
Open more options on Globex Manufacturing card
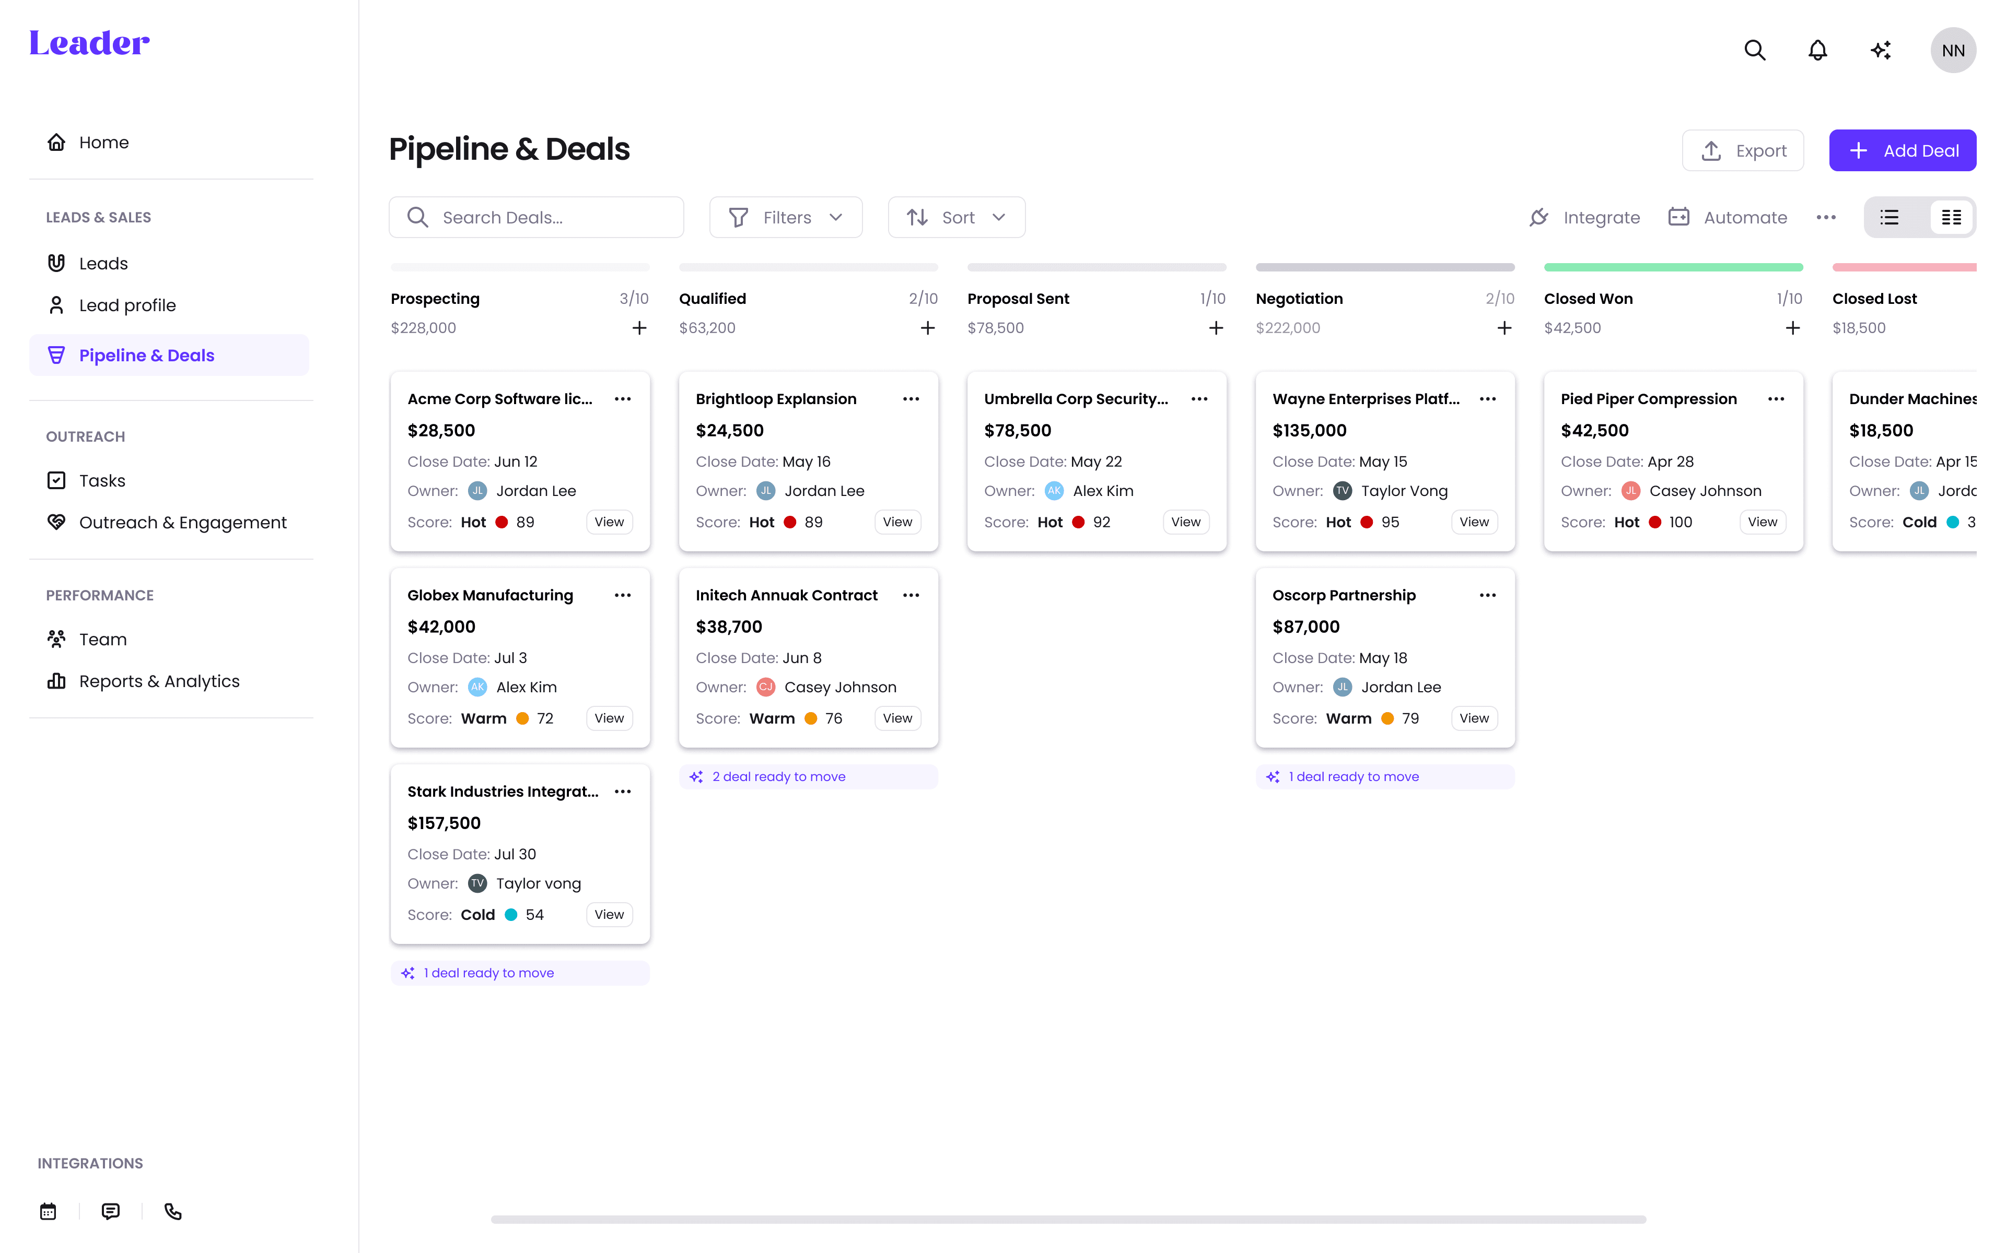click(x=623, y=595)
